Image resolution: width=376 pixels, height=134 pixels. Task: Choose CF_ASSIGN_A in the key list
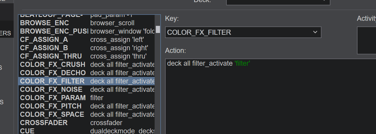point(86,40)
